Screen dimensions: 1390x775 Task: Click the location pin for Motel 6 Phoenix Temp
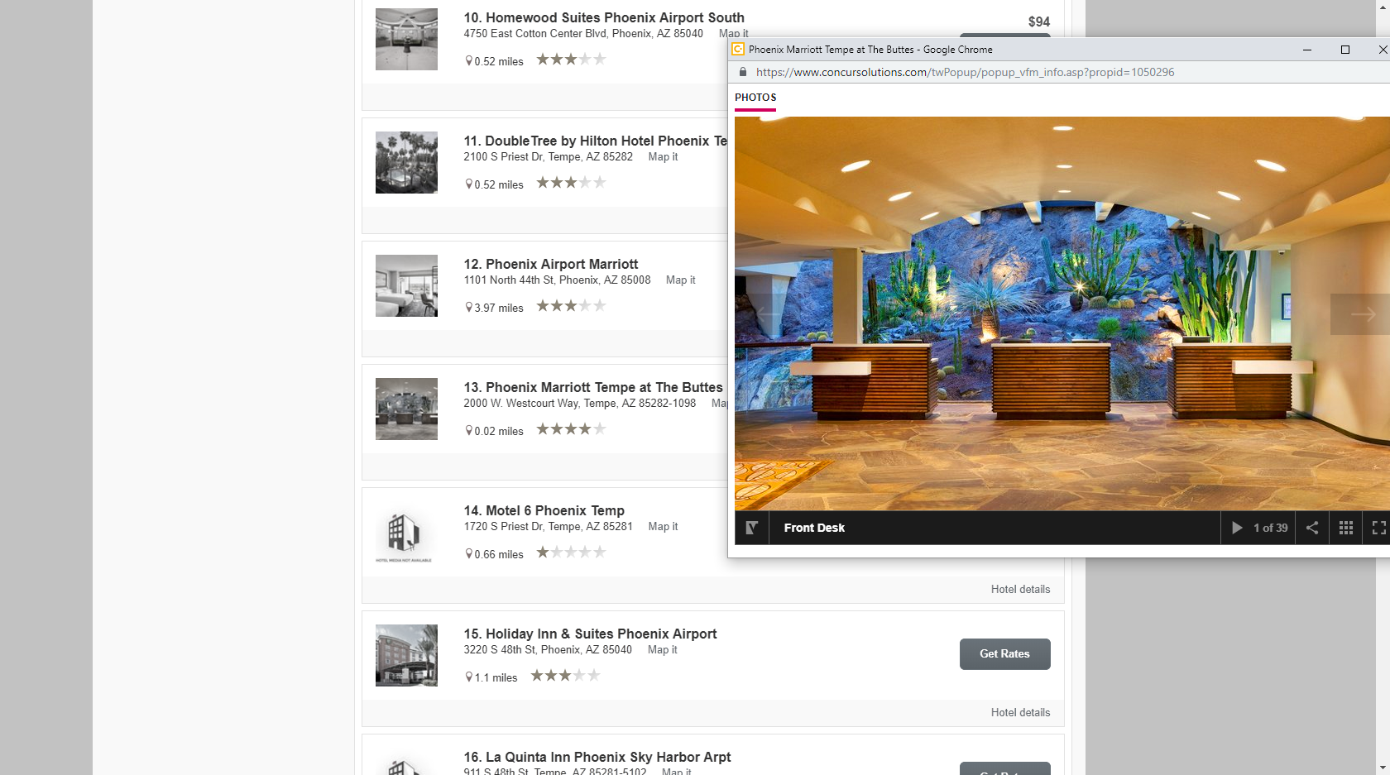pyautogui.click(x=469, y=554)
